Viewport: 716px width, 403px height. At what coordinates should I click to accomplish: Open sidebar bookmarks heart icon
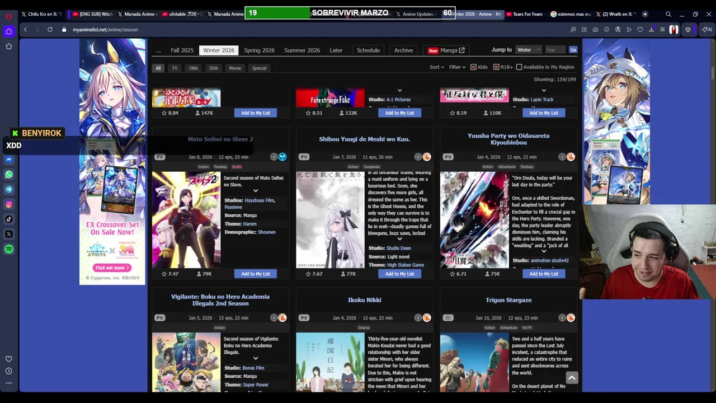click(9, 359)
